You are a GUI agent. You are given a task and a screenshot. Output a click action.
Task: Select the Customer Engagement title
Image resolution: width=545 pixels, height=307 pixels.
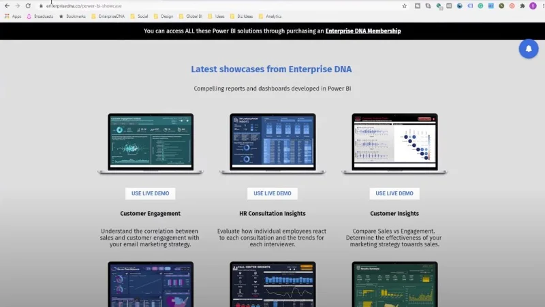coord(150,214)
